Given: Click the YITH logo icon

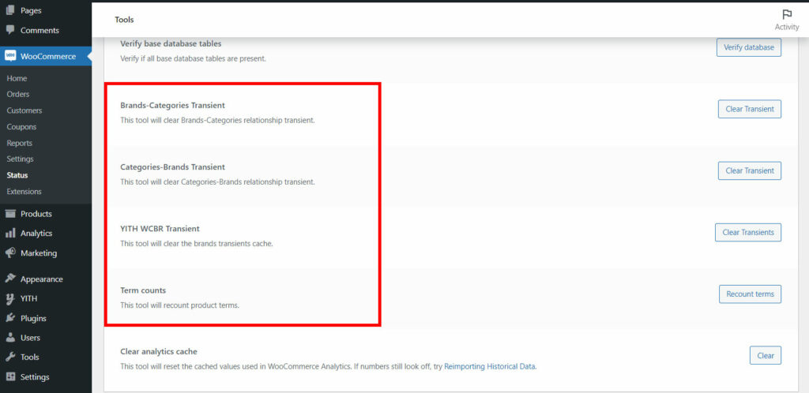Looking at the screenshot, I should point(10,298).
